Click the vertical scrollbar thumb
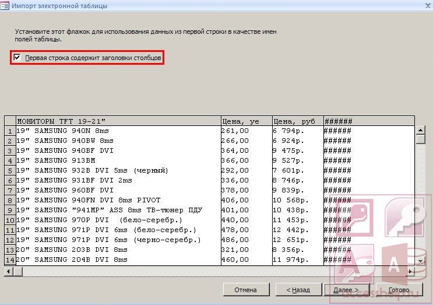 point(420,139)
